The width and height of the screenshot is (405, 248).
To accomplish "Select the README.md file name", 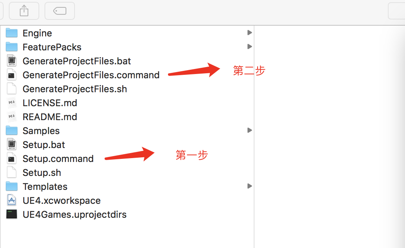I will pos(50,117).
